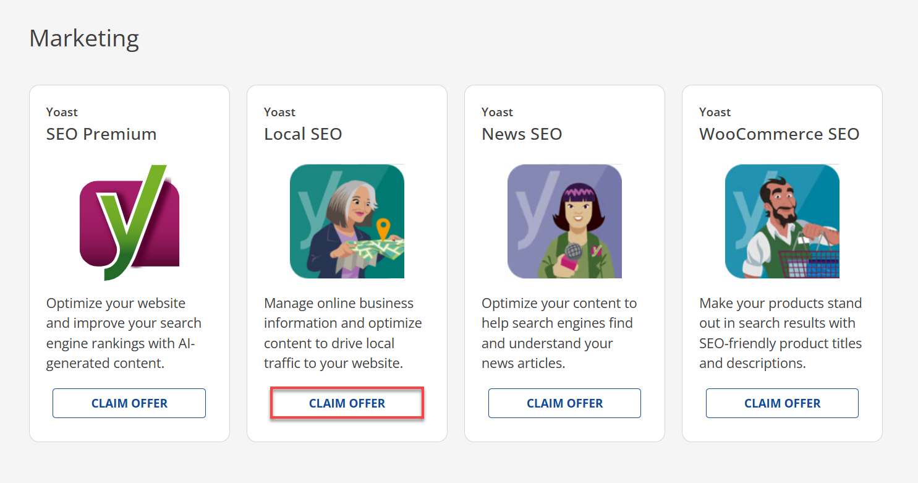Select the Yoast brand label above SEO Premium

point(62,112)
